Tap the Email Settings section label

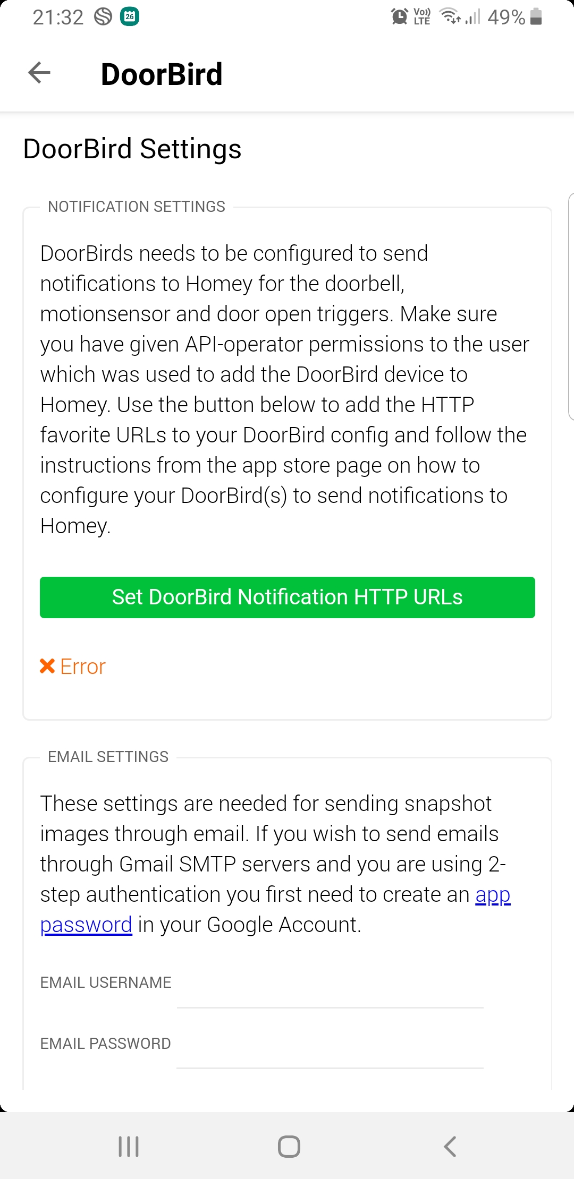(108, 757)
